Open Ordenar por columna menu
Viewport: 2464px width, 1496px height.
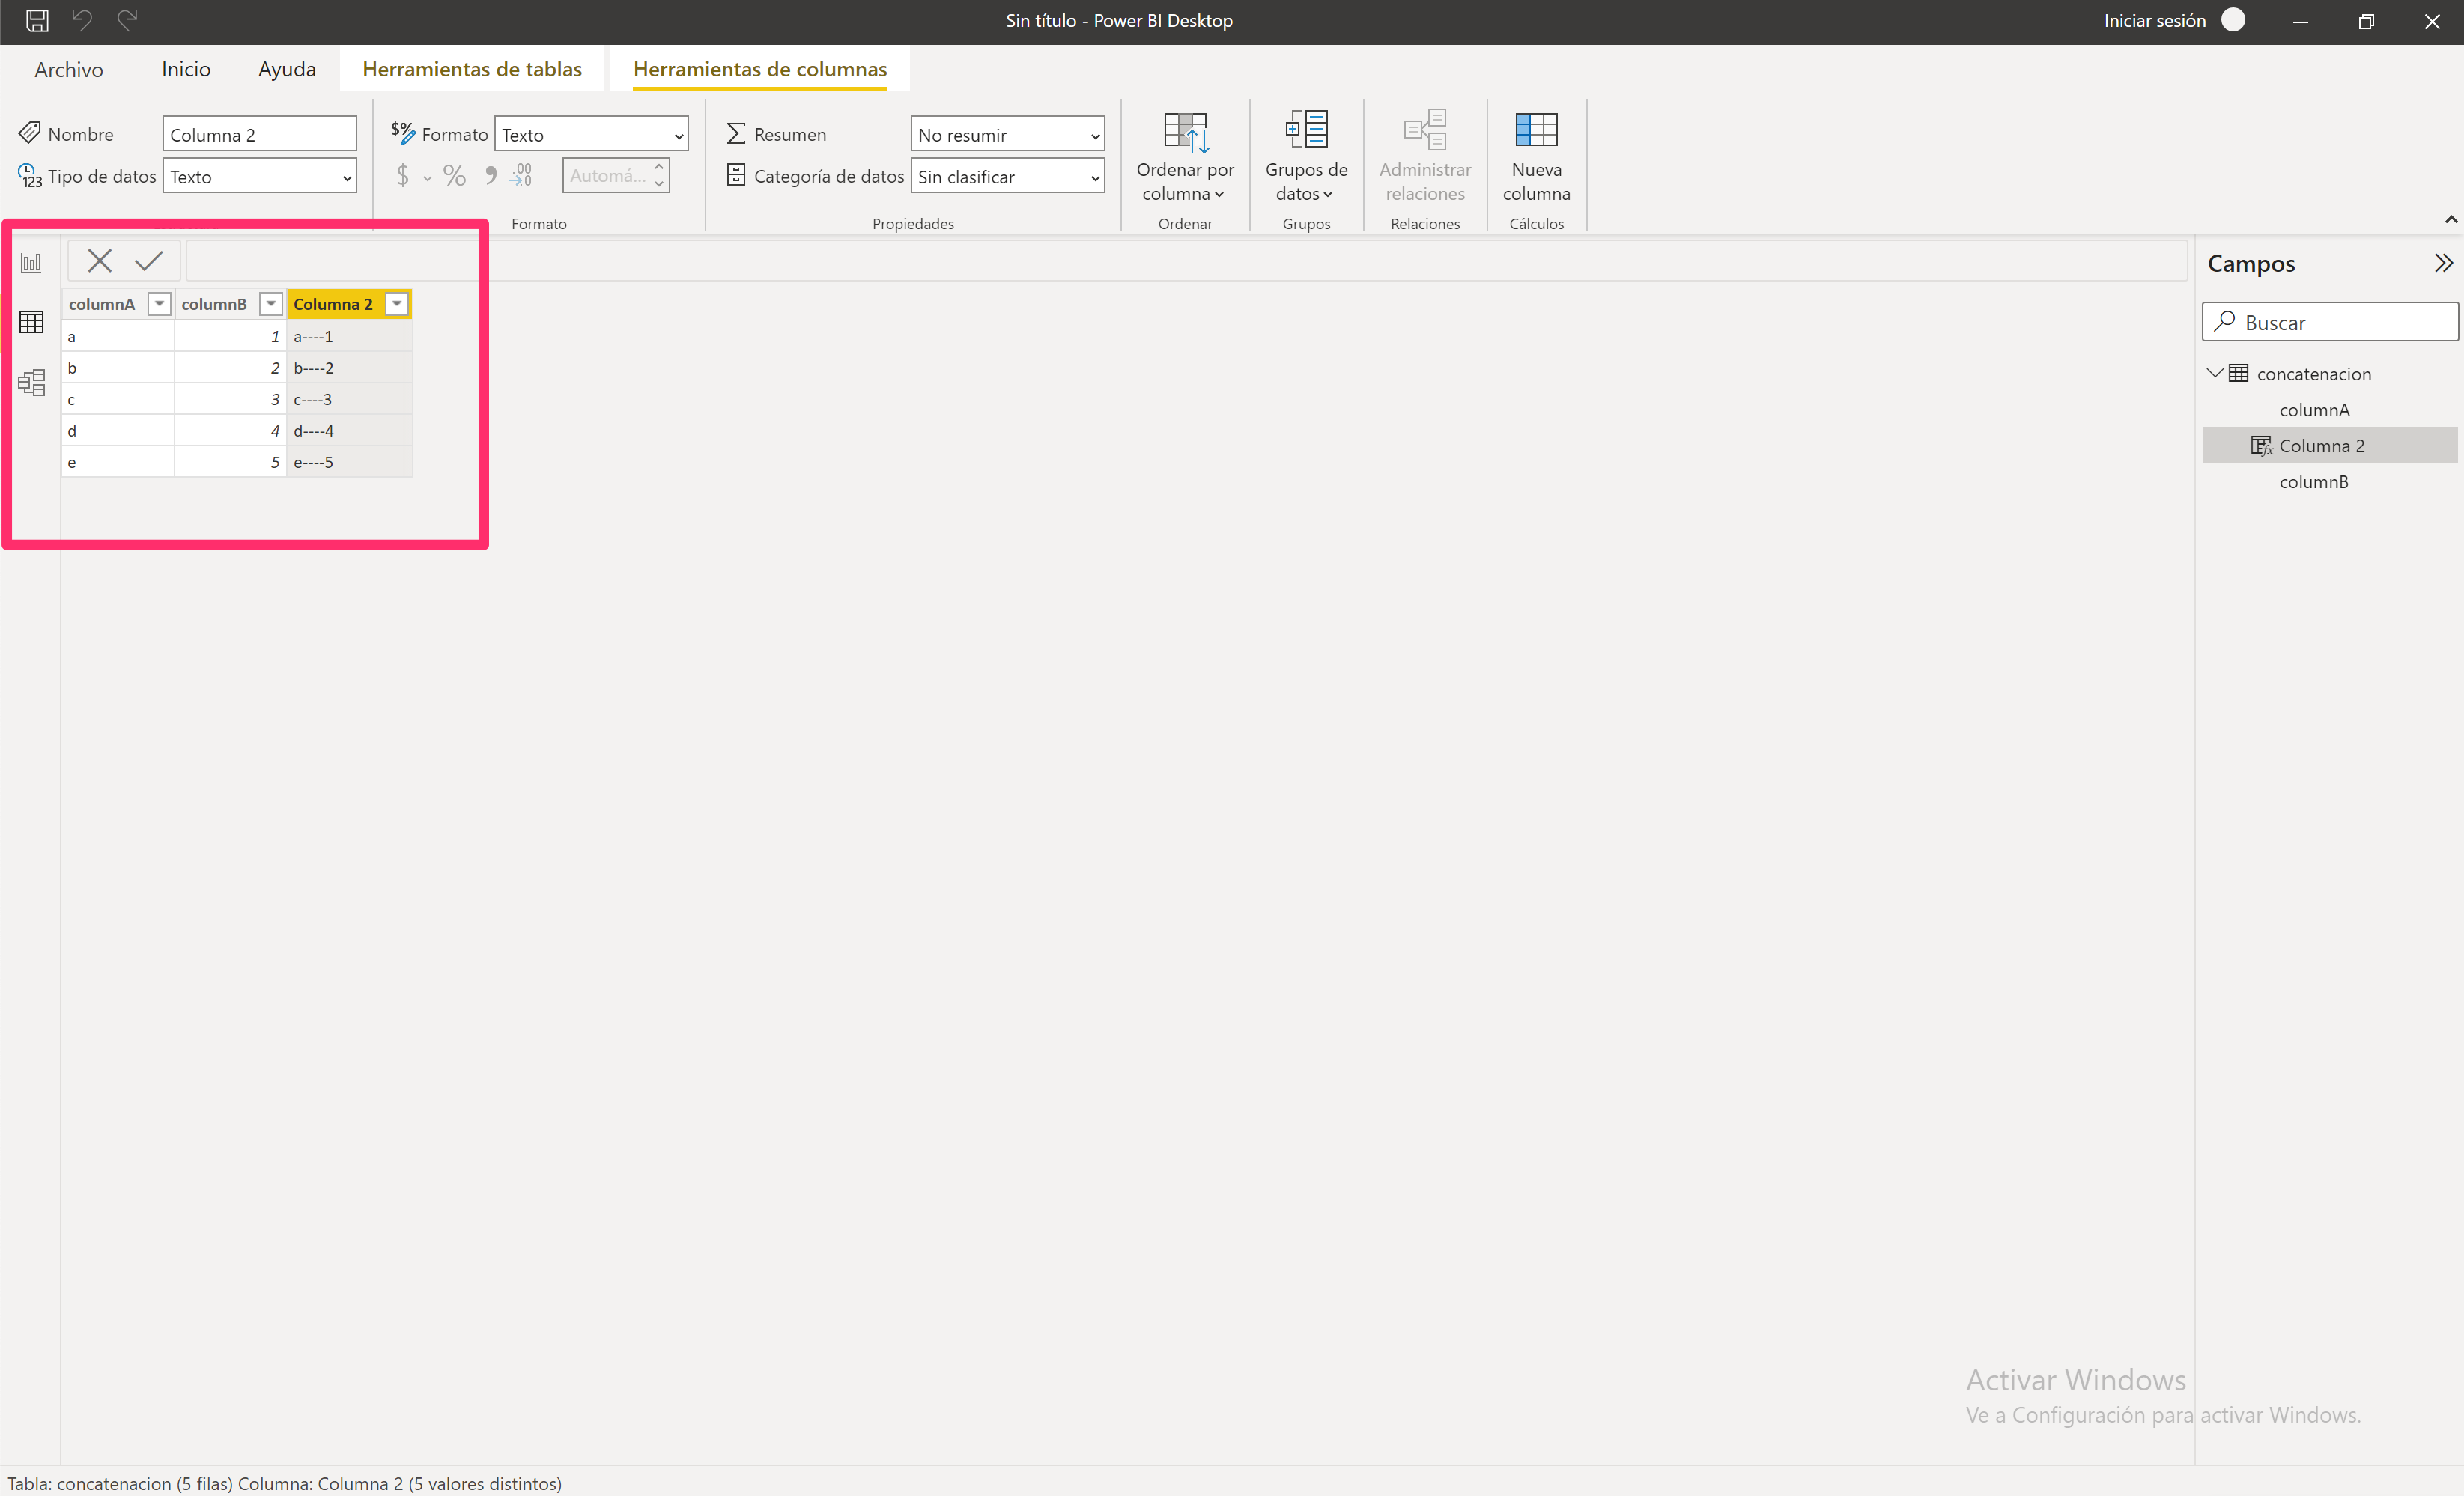[1185, 156]
